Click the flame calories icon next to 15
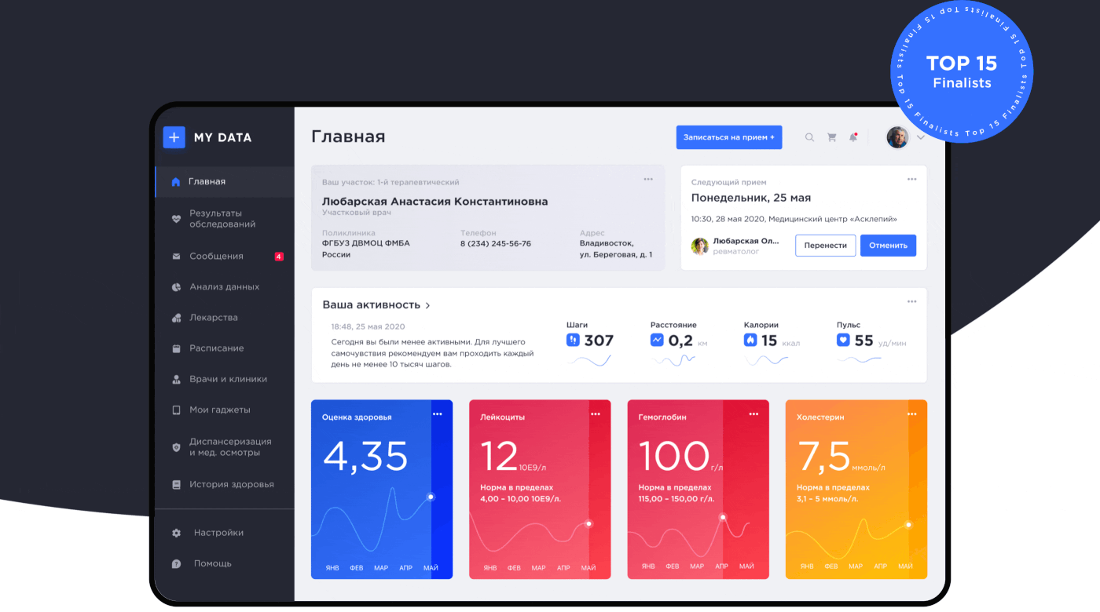This screenshot has width=1100, height=612. click(750, 340)
